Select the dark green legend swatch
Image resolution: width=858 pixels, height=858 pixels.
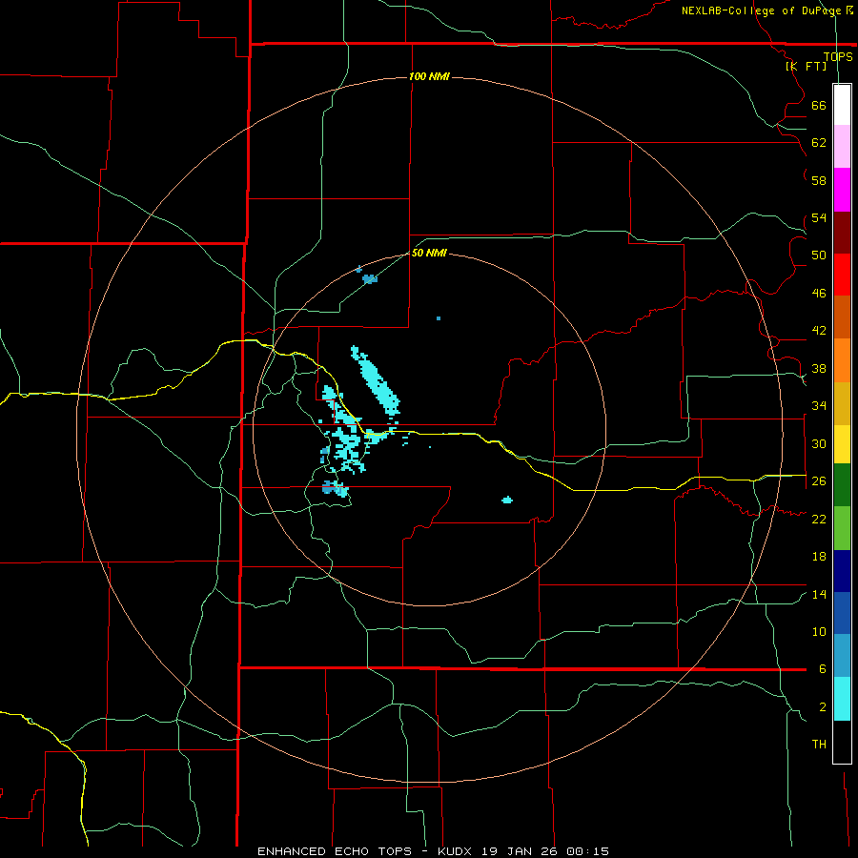pyautogui.click(x=842, y=485)
